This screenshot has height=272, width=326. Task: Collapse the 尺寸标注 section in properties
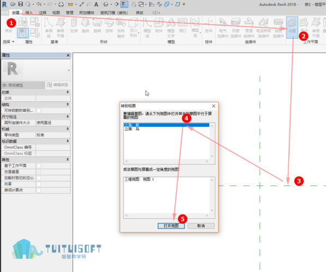(68, 116)
